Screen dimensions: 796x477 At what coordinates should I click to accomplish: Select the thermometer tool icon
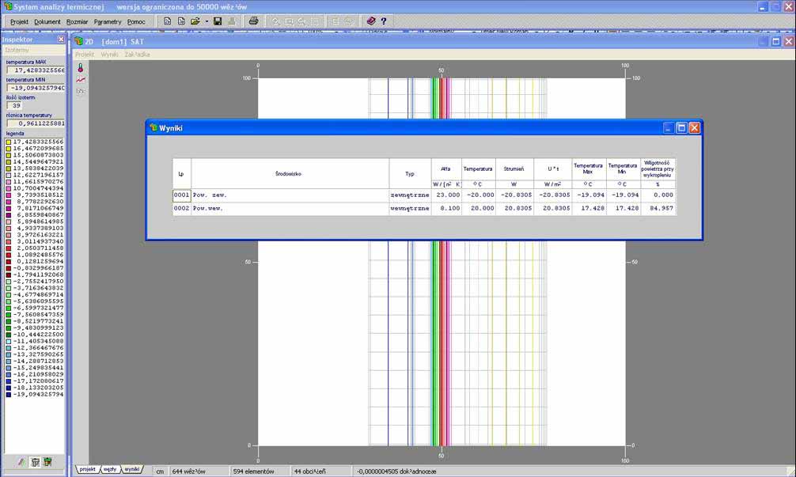pyautogui.click(x=81, y=68)
